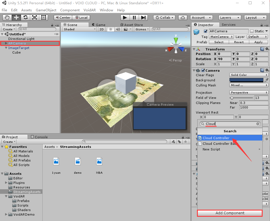
Task: Search project by label icon
Action: click(x=179, y=142)
